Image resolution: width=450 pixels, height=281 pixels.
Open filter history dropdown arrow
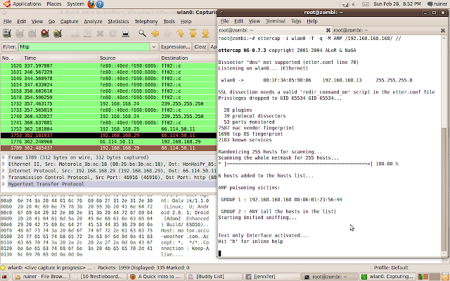click(x=154, y=47)
